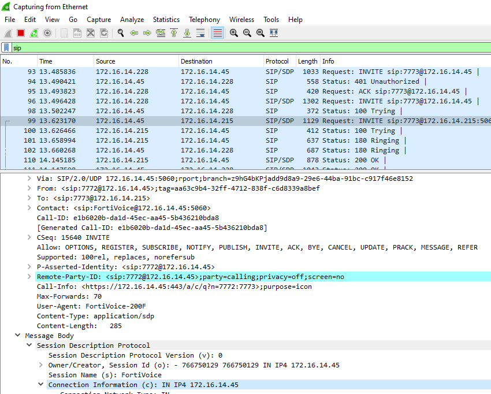Jump to the first packet
491x394 pixels.
174,34
